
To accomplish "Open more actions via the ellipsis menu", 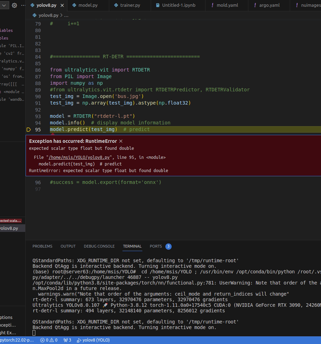I will (22, 5).
